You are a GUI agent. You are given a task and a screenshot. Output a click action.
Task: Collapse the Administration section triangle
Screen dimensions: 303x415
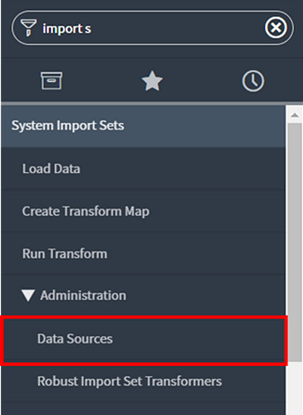[x=28, y=295]
